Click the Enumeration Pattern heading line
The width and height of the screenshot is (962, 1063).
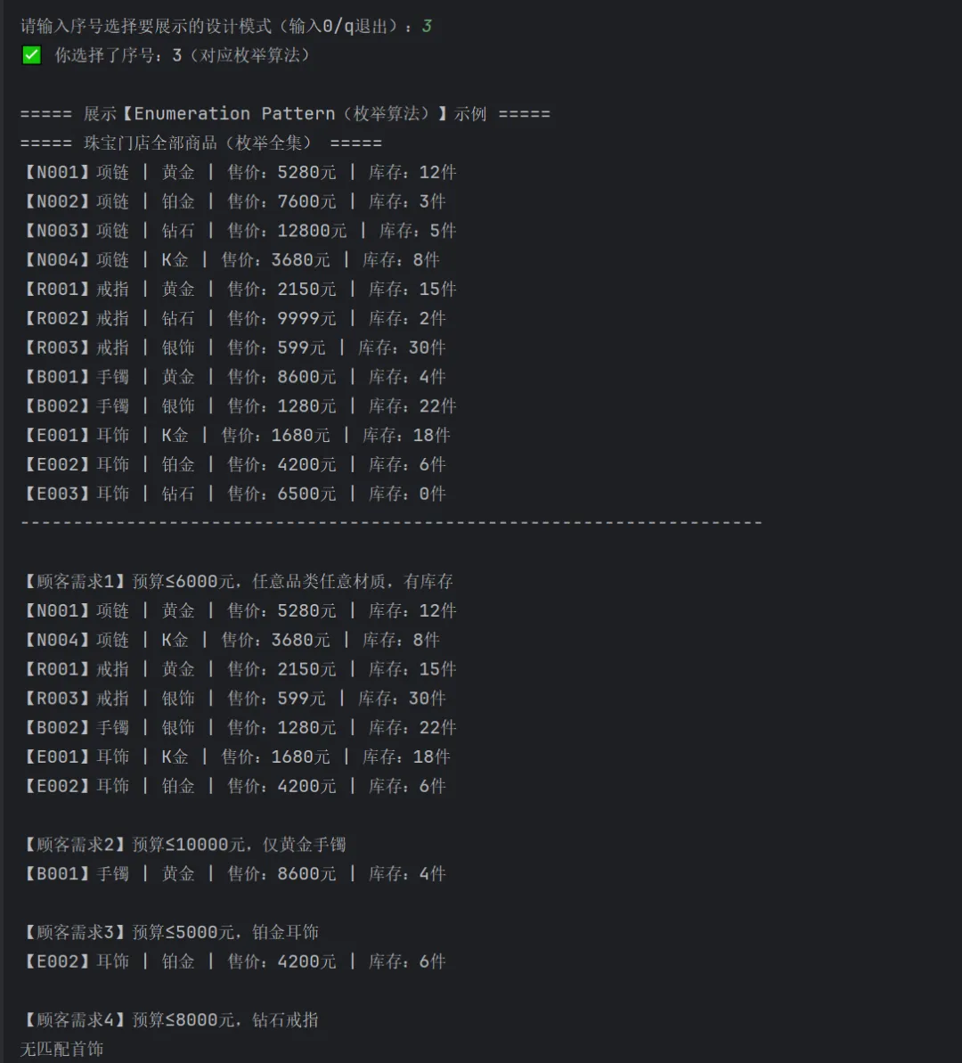pyautogui.click(x=285, y=114)
